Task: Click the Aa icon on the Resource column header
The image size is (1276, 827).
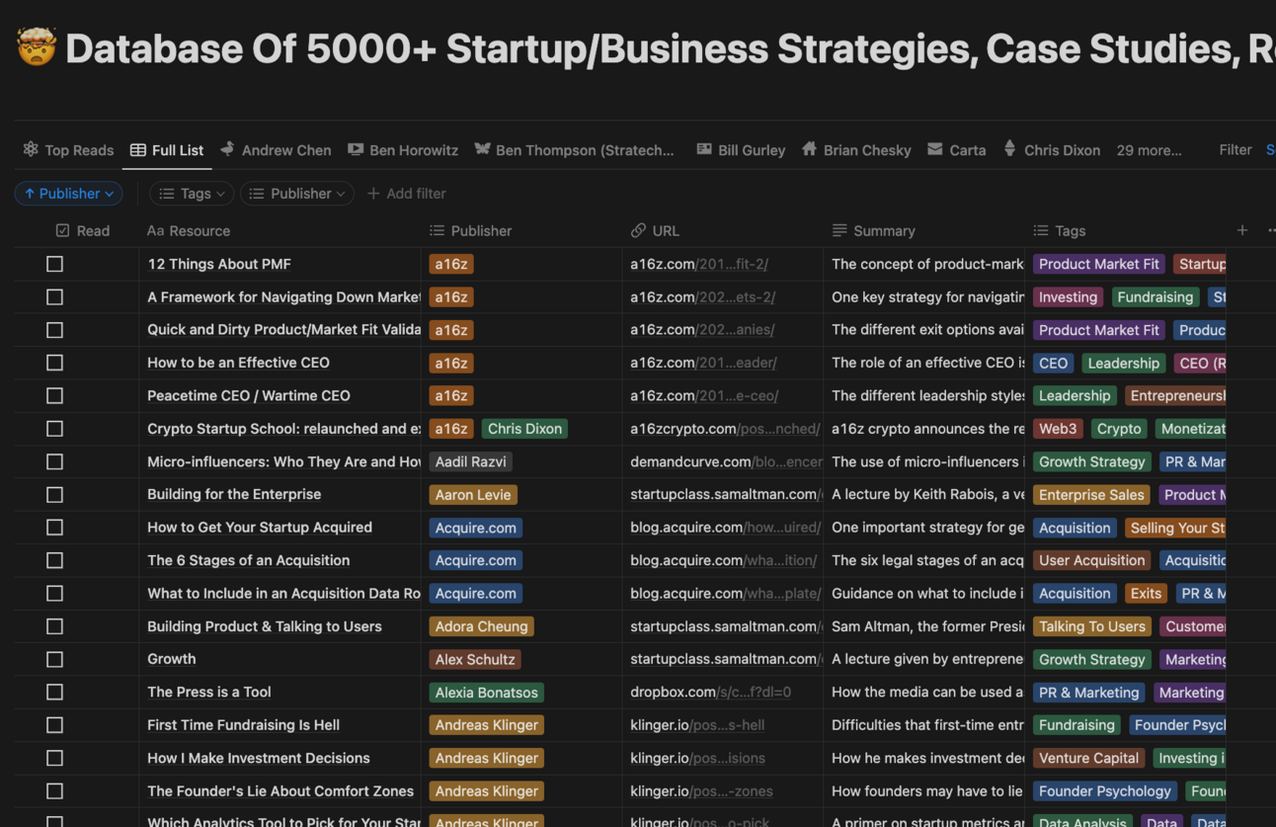Action: tap(156, 230)
